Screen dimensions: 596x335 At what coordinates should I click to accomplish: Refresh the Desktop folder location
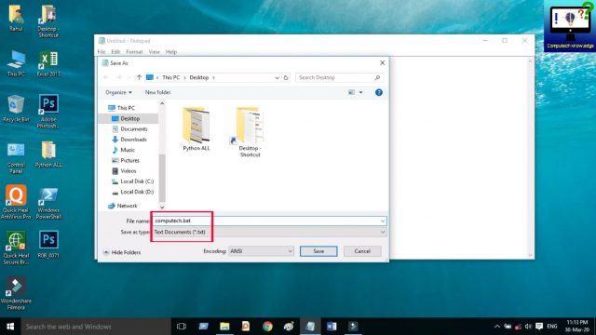[x=286, y=77]
